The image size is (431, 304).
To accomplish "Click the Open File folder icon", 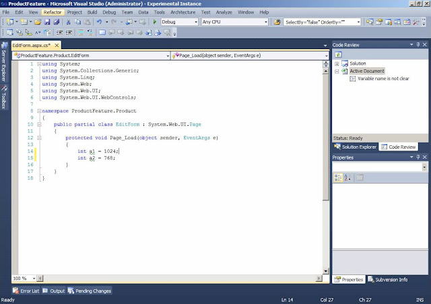I will click(38, 22).
